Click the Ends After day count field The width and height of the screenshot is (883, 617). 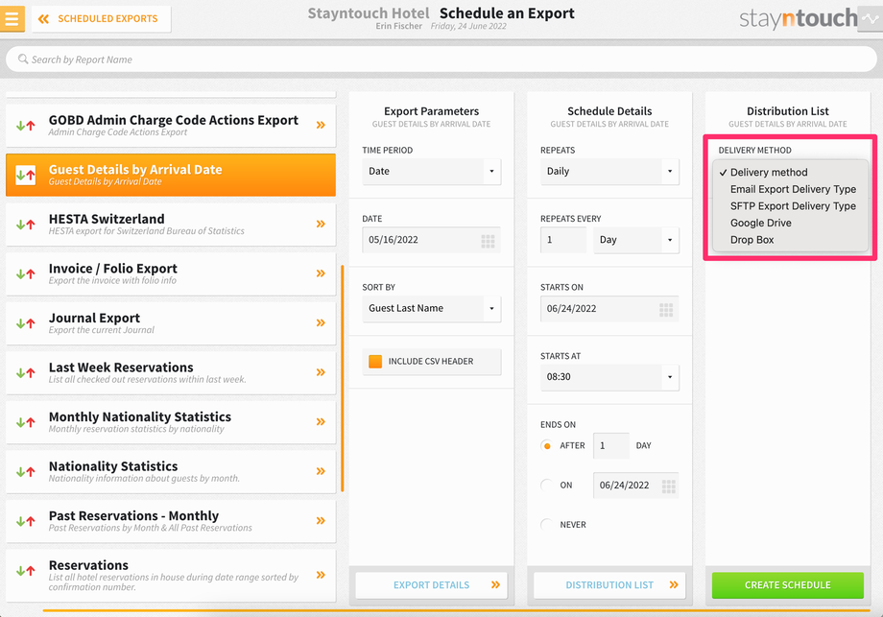point(611,446)
